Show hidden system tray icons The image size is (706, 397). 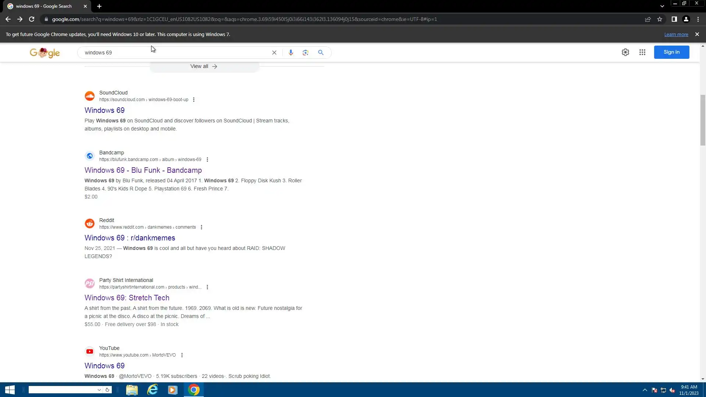click(x=645, y=390)
